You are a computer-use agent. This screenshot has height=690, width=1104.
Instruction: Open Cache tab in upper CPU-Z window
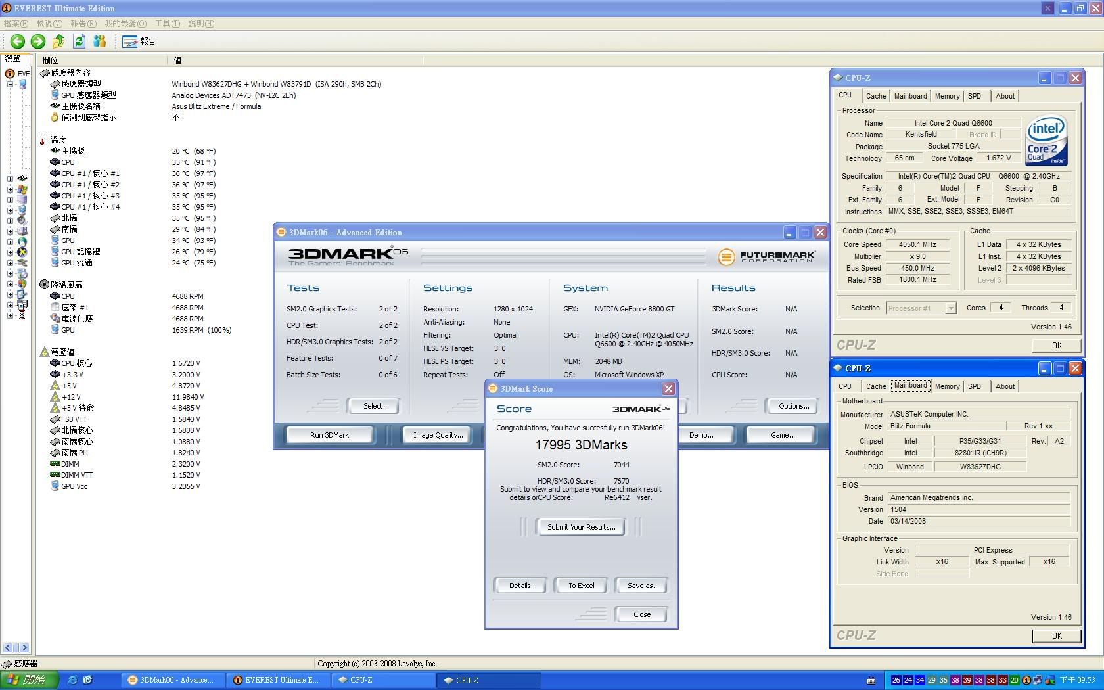pyautogui.click(x=876, y=96)
